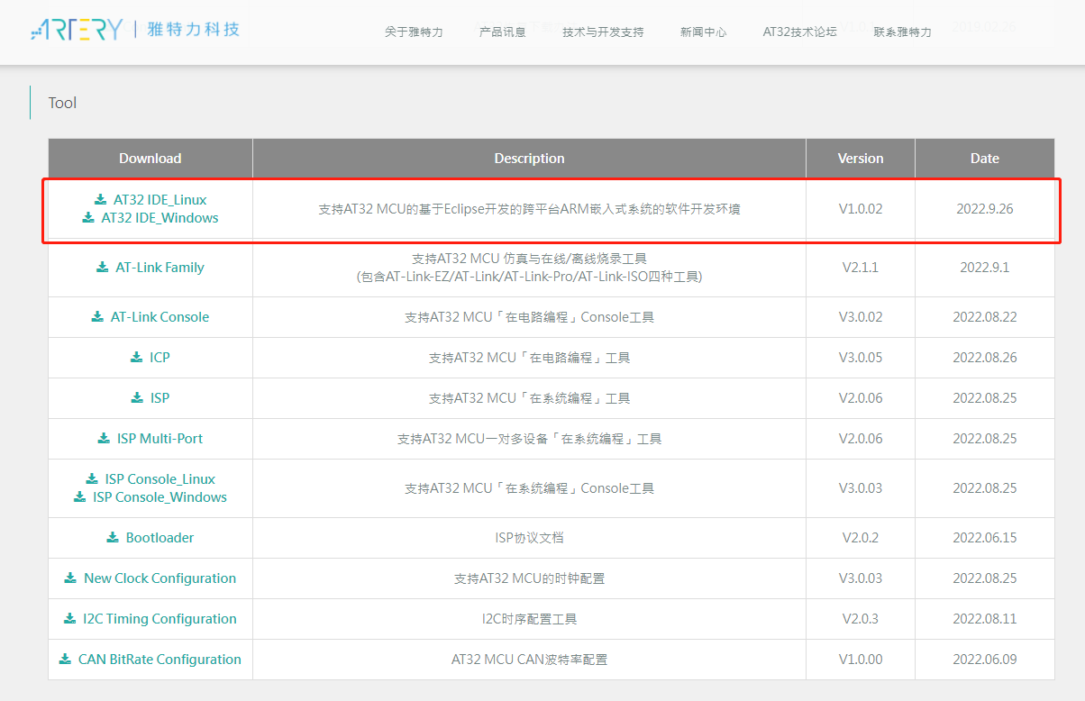This screenshot has width=1085, height=701.
Task: Click the I2C时序配置工具 description
Action: 530,618
